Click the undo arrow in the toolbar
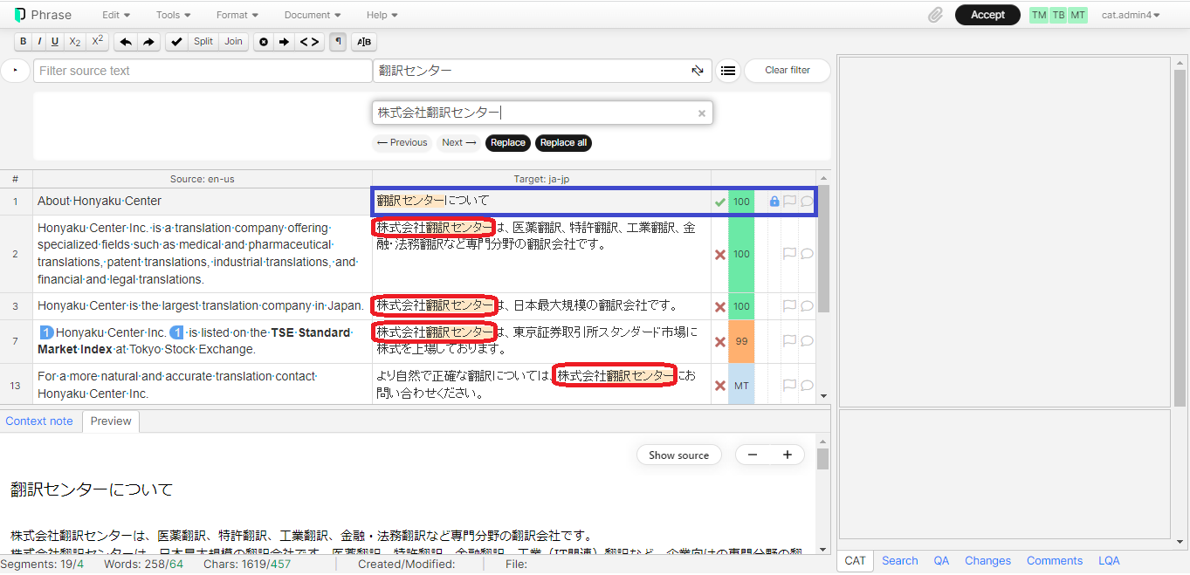Viewport: 1190px width, 575px height. tap(126, 42)
